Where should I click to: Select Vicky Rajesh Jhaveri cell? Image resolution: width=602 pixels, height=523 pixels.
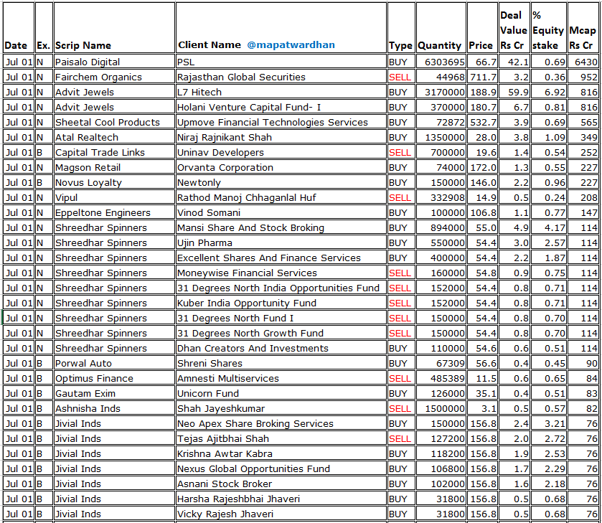click(281, 514)
